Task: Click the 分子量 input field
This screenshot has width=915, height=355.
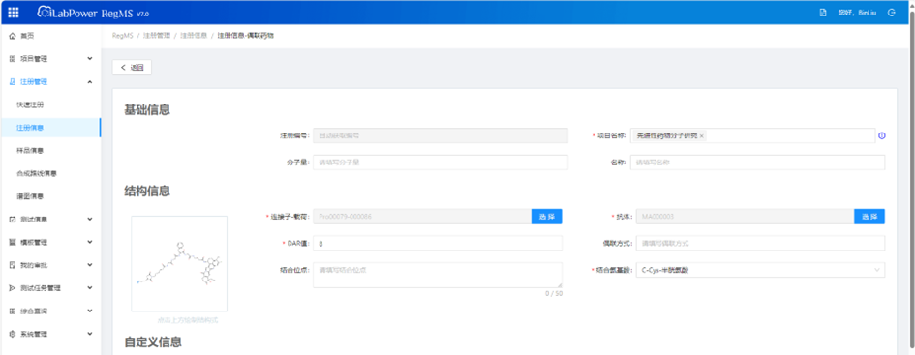Action: pyautogui.click(x=441, y=163)
